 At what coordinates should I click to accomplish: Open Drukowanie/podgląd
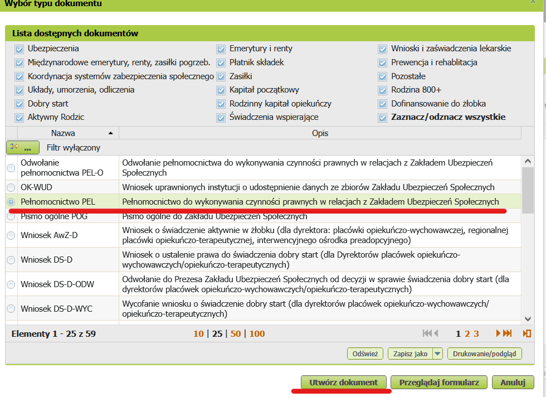point(484,354)
